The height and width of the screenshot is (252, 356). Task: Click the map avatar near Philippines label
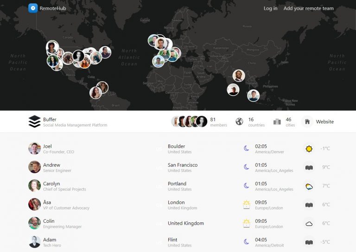(x=254, y=95)
